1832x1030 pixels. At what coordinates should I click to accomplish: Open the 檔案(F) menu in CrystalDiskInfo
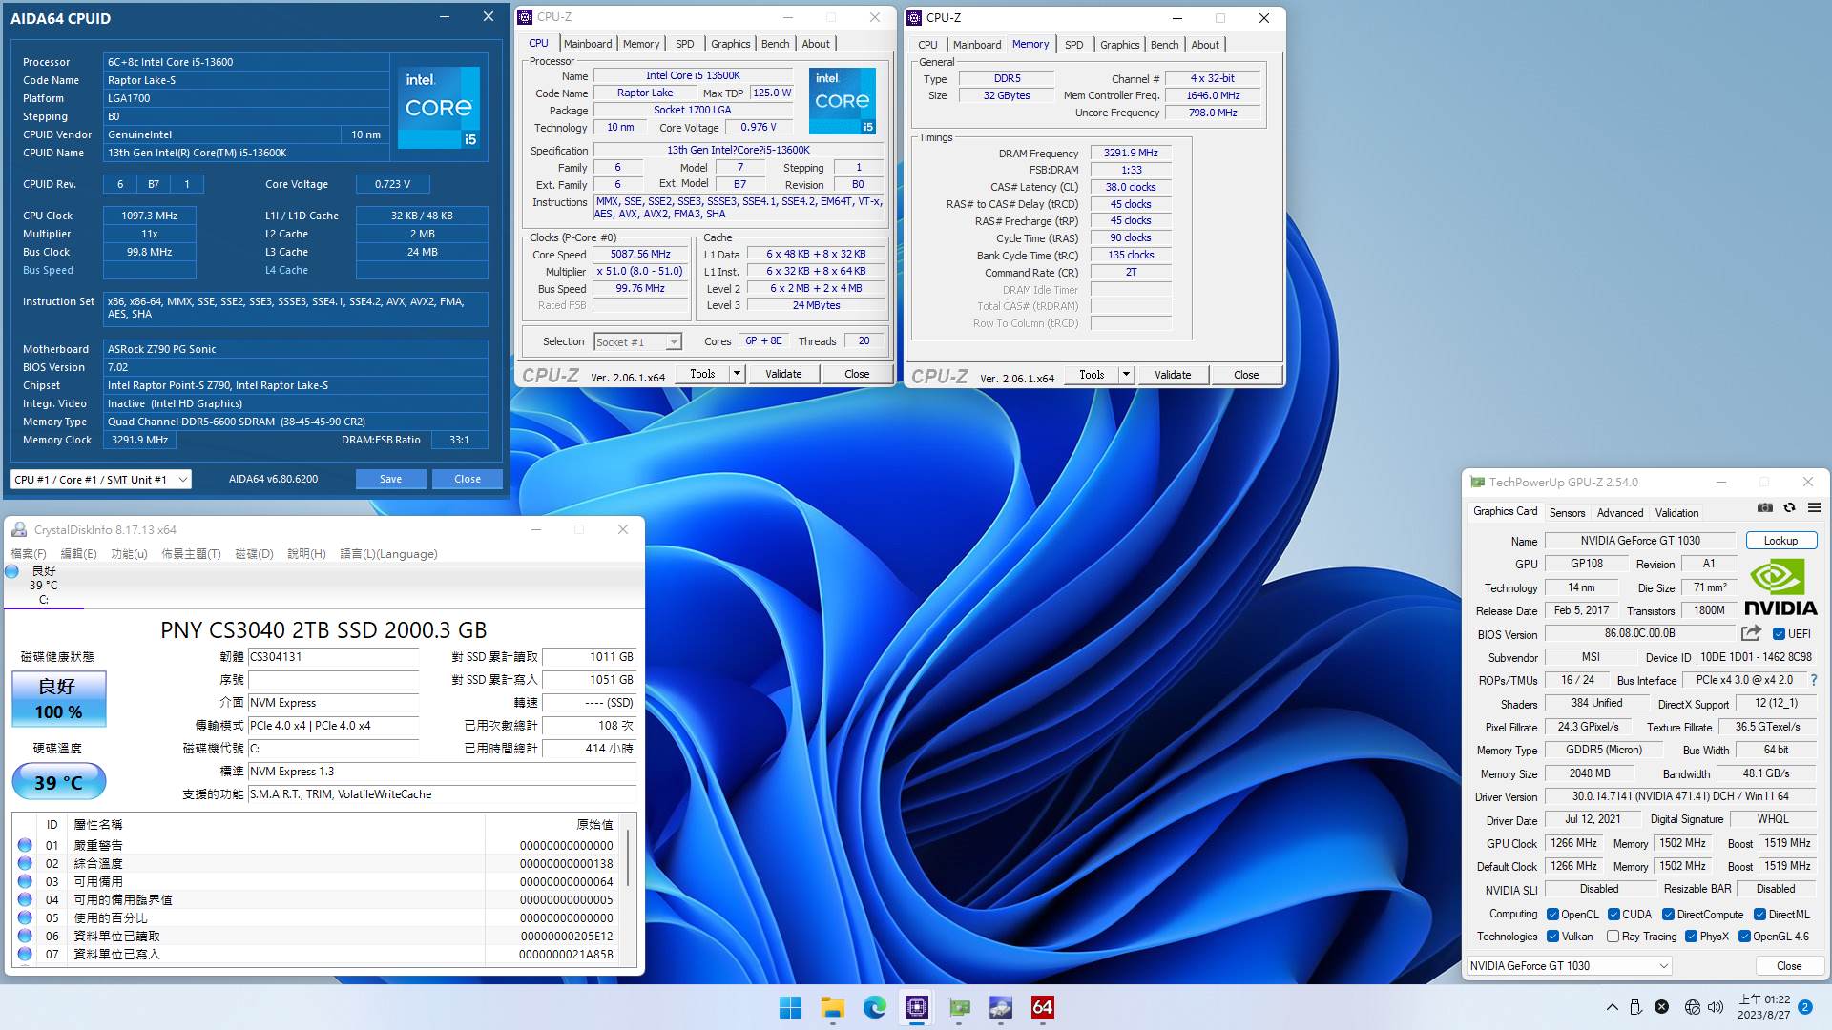(x=29, y=554)
